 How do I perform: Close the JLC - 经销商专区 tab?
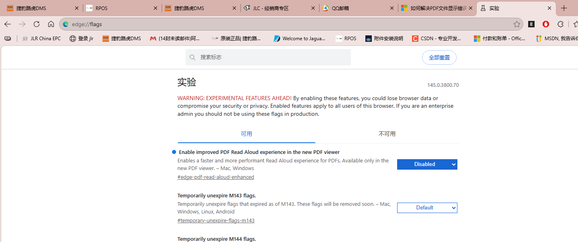[313, 8]
